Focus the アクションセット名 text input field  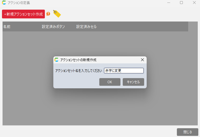click(x=124, y=71)
